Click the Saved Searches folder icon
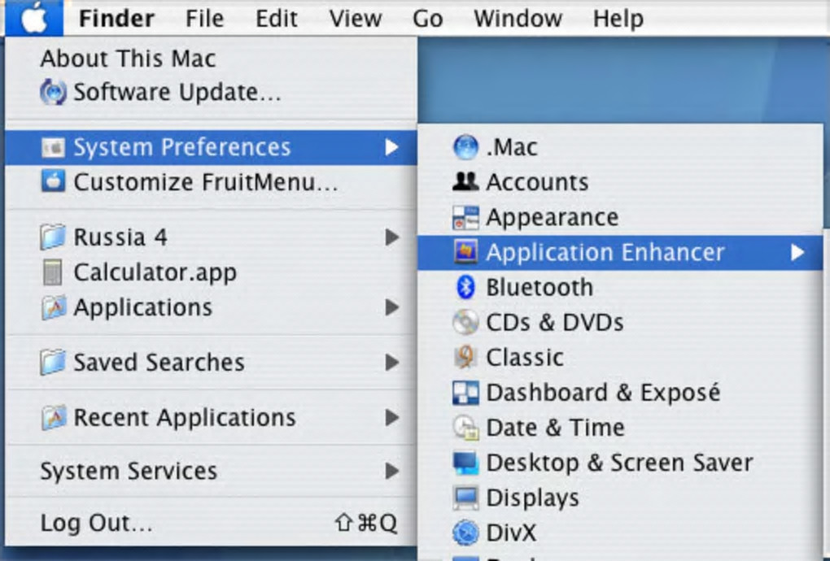Screen dimensions: 830x561 53,362
